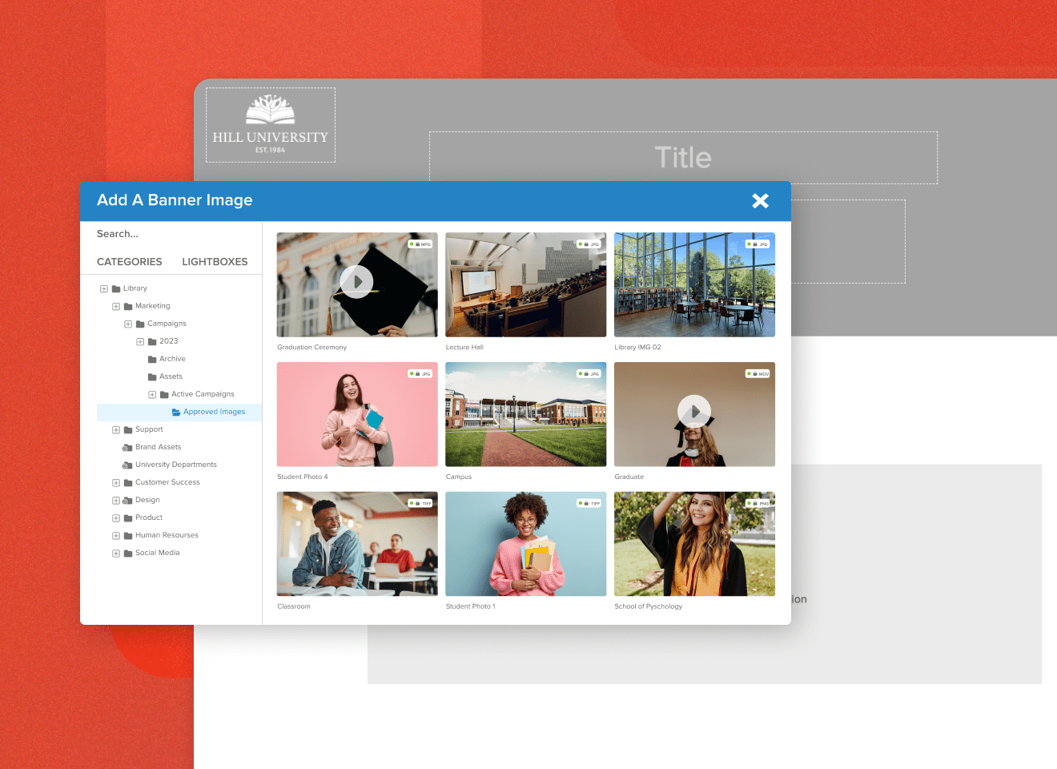The width and height of the screenshot is (1057, 769).
Task: Click the PNG badge on School of Pyschology
Action: point(758,504)
